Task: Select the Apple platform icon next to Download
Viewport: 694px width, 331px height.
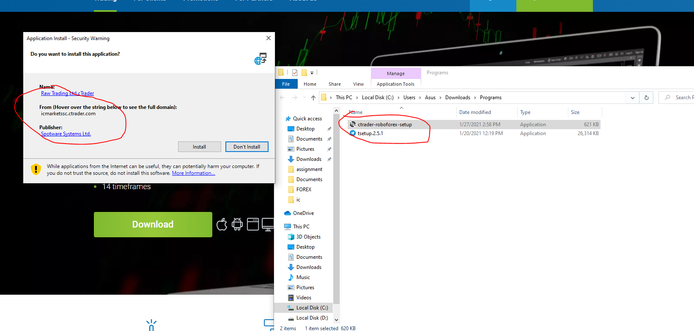Action: (x=222, y=224)
